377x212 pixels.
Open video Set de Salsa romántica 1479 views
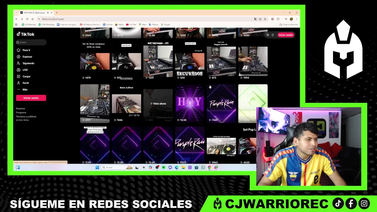[95, 61]
